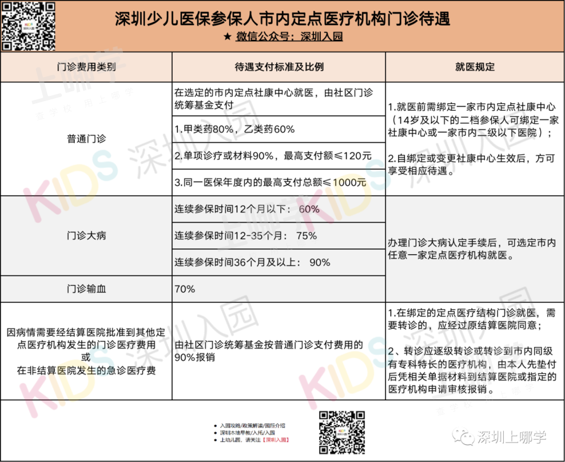
Task: Click the 70% cell for 门诊输血
Action: (279, 289)
